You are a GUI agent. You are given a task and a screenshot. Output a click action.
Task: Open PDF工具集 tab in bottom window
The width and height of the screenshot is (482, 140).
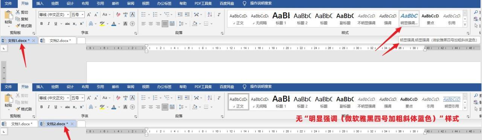coord(203,87)
